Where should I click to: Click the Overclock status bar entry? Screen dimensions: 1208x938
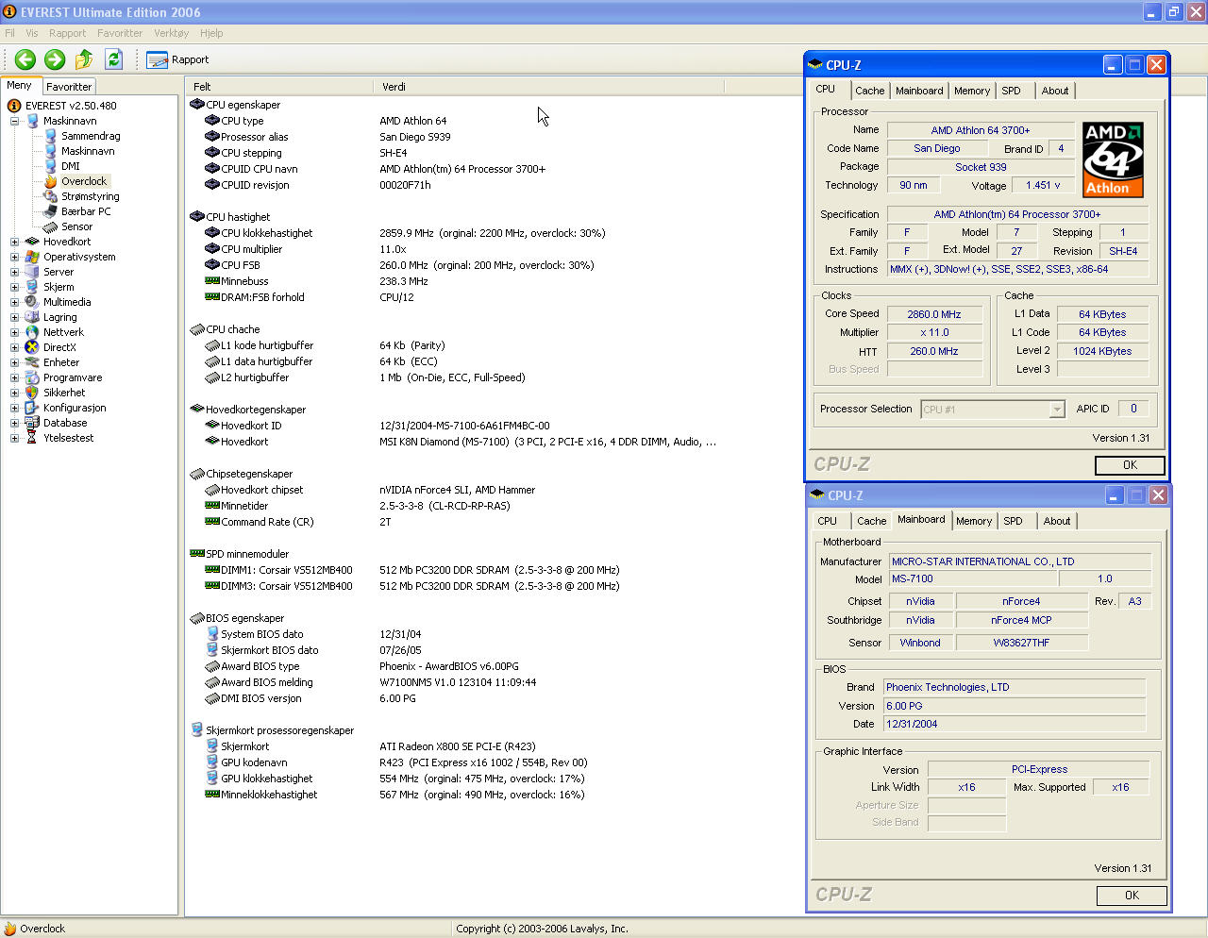[35, 929]
